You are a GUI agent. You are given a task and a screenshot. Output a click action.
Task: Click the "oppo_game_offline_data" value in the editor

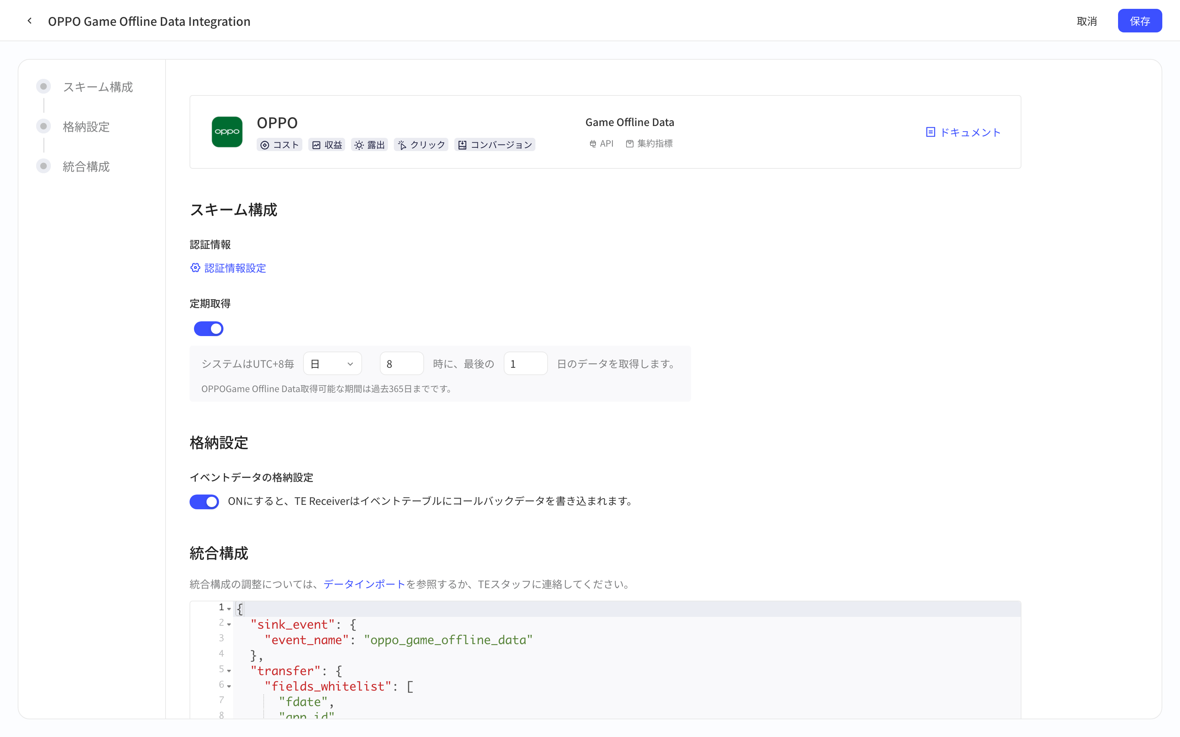click(448, 640)
